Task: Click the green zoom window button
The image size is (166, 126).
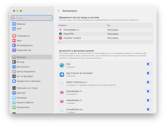Action: point(21,11)
